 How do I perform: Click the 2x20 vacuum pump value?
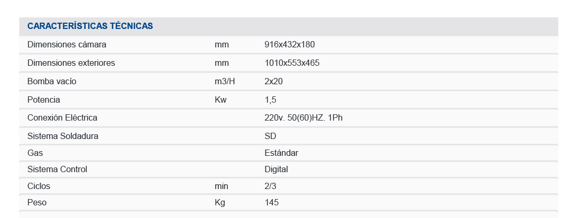coord(274,82)
